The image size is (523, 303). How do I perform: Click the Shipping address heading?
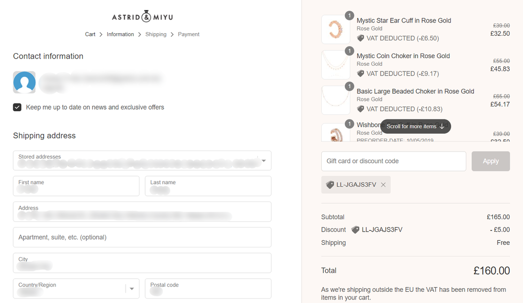pos(44,136)
